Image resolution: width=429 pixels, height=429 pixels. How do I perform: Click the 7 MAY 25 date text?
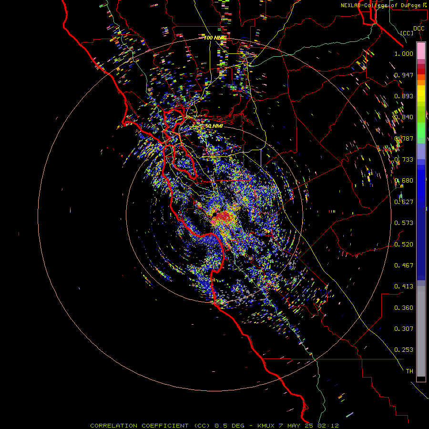pyautogui.click(x=296, y=426)
